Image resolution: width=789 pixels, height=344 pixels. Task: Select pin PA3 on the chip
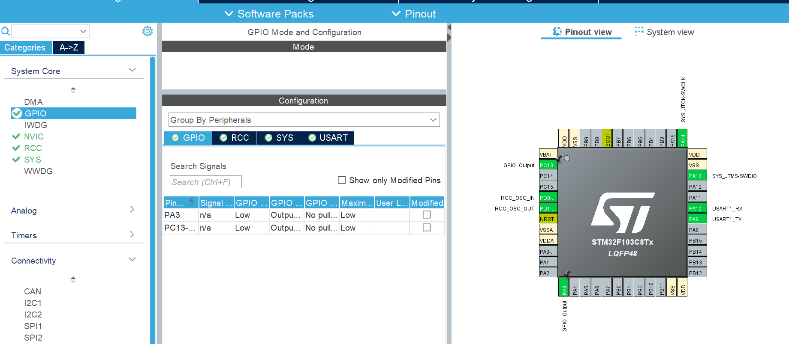564,287
